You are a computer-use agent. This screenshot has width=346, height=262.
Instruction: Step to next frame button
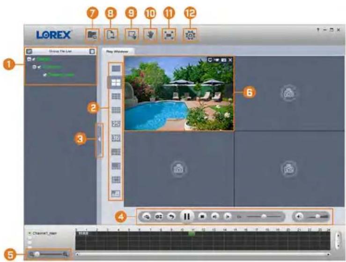tap(227, 217)
